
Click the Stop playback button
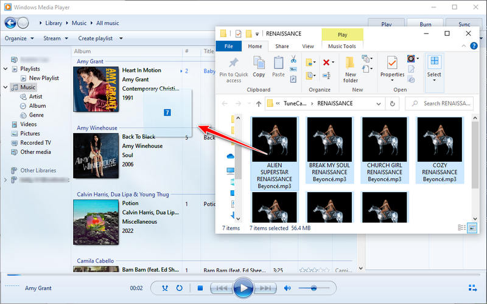click(200, 288)
